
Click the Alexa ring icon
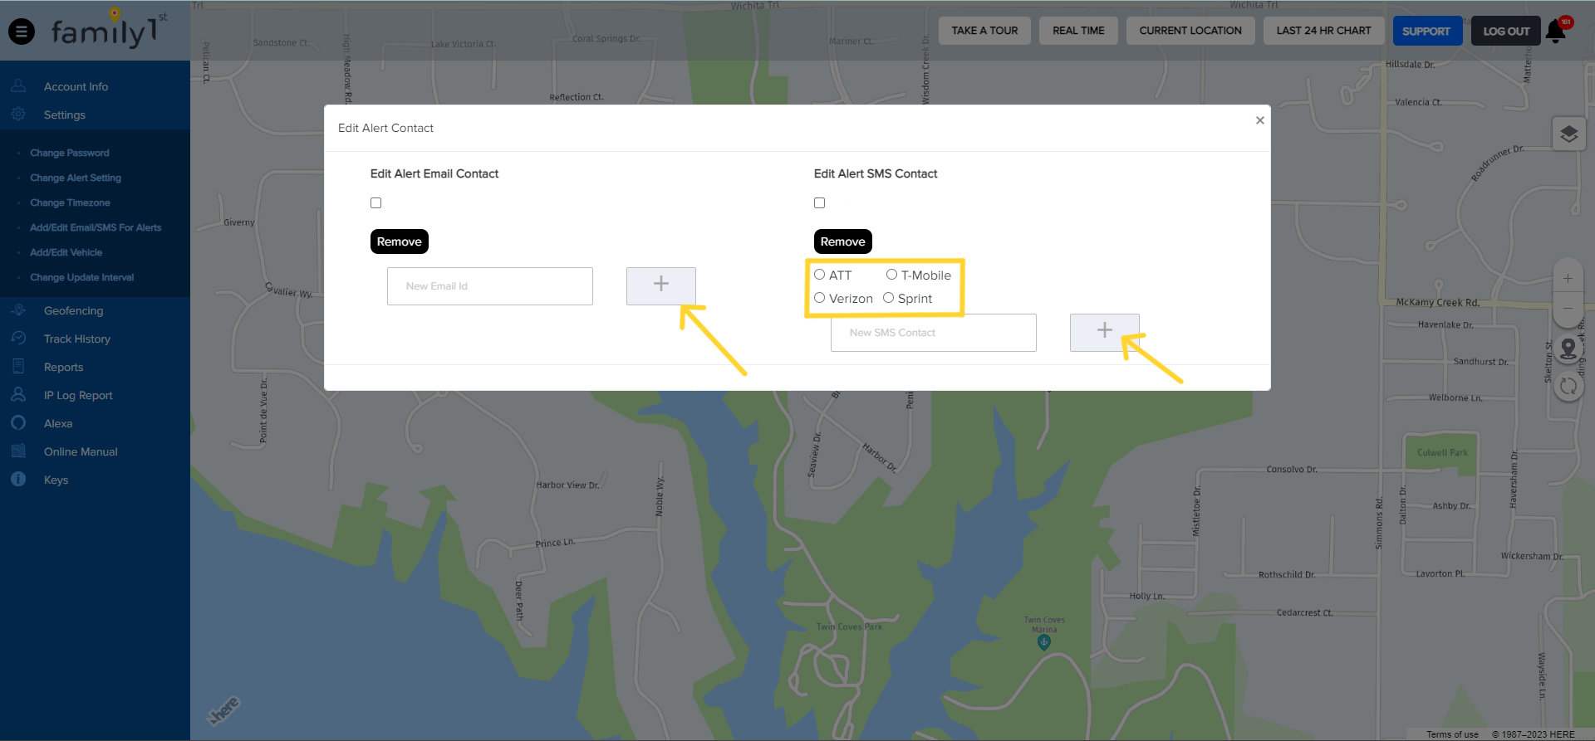coord(18,422)
